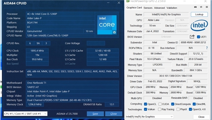Click the Lookup button
Screen dimensions: 212x120
point(199,14)
